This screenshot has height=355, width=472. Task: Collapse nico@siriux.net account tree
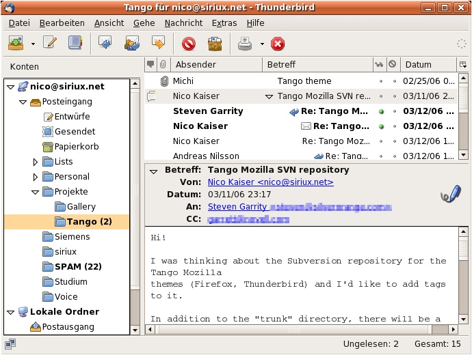[x=10, y=87]
